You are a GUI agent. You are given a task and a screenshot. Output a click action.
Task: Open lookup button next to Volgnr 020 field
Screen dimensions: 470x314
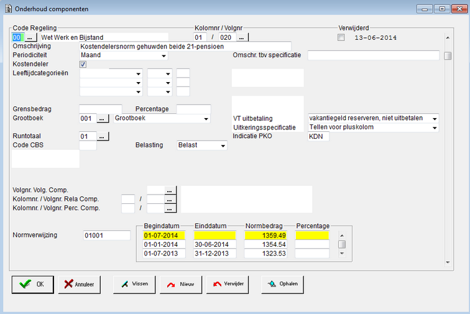click(242, 37)
